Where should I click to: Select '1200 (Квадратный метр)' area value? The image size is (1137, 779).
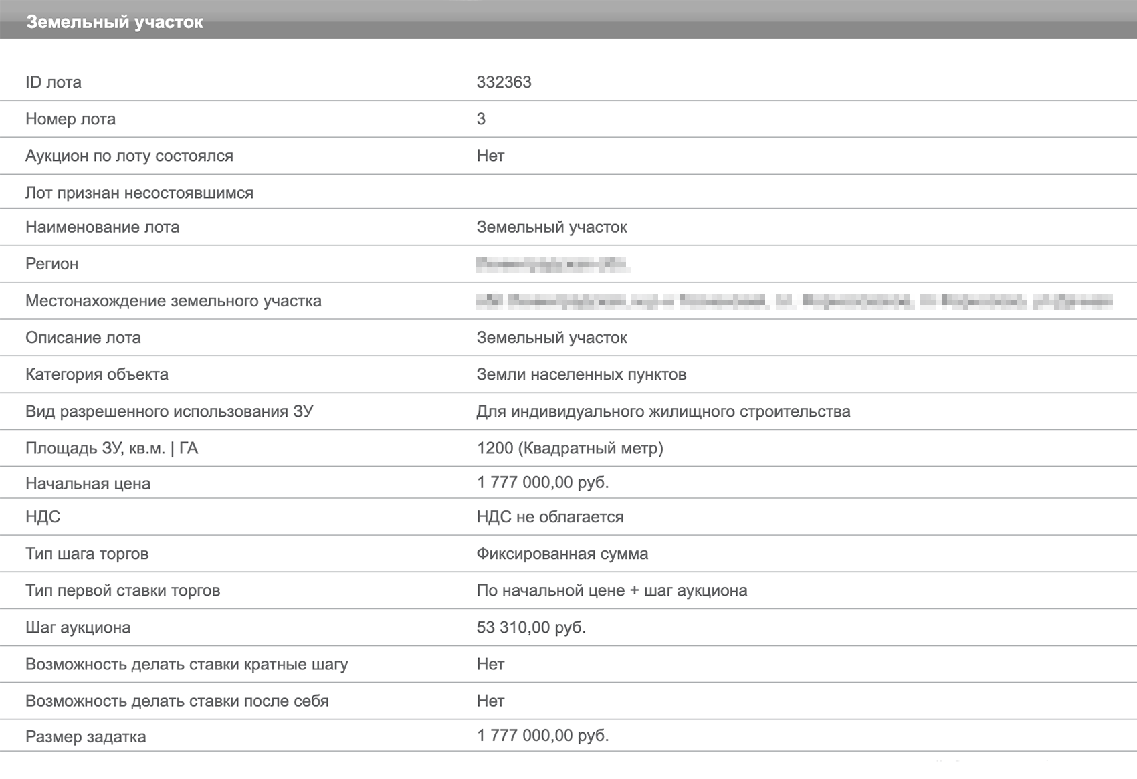(x=570, y=448)
